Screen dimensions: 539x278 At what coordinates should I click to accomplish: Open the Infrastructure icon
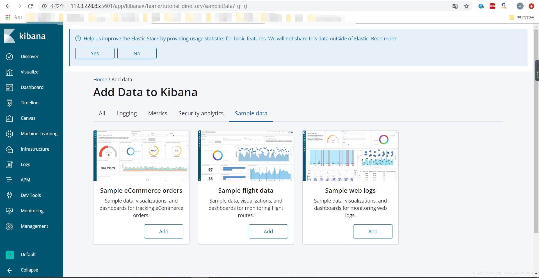point(9,149)
